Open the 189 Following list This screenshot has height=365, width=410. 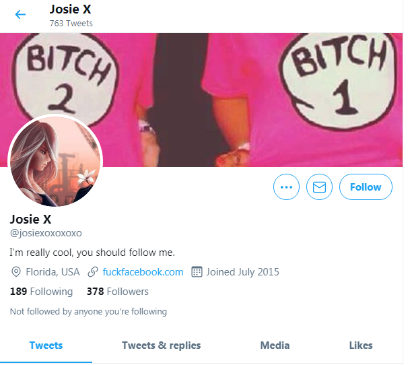click(x=41, y=291)
